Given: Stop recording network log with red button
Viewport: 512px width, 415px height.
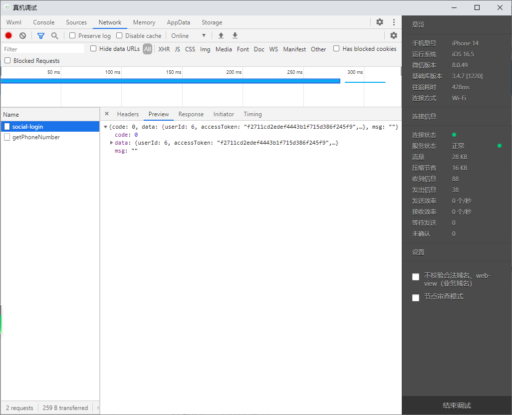Looking at the screenshot, I should pos(8,35).
